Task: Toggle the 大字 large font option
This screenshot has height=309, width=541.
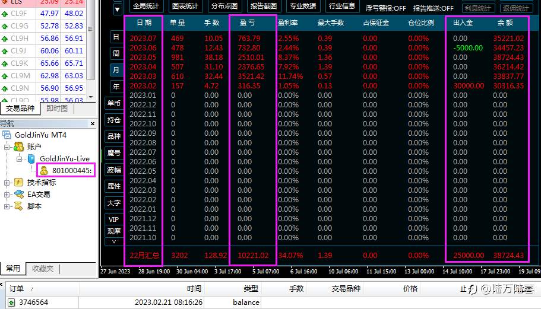Action: 114,203
